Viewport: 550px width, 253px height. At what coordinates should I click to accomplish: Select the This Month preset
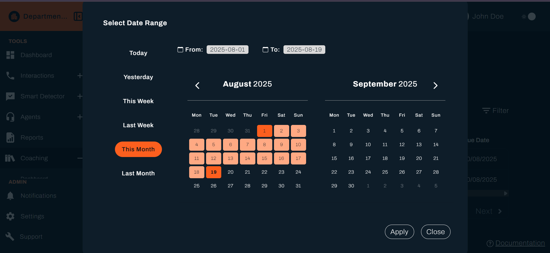tap(138, 149)
